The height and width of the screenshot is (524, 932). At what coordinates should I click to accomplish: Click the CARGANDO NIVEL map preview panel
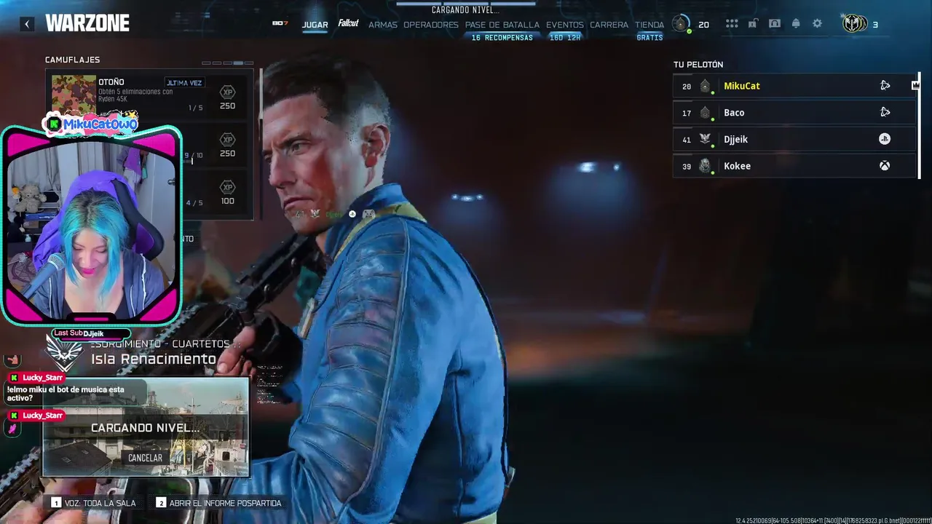click(146, 426)
